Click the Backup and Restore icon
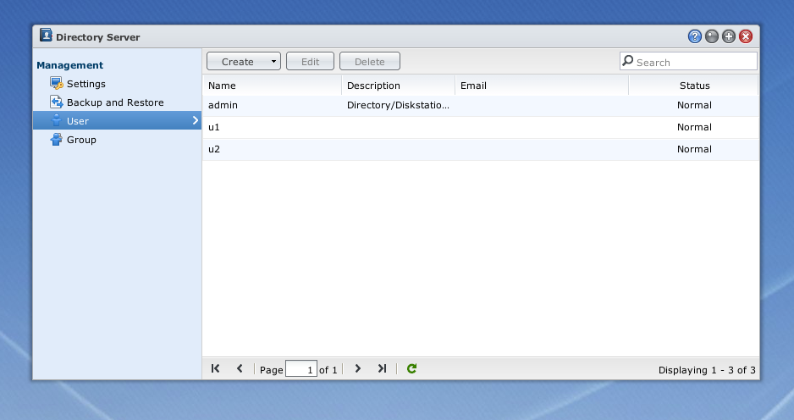The height and width of the screenshot is (420, 794). click(56, 102)
